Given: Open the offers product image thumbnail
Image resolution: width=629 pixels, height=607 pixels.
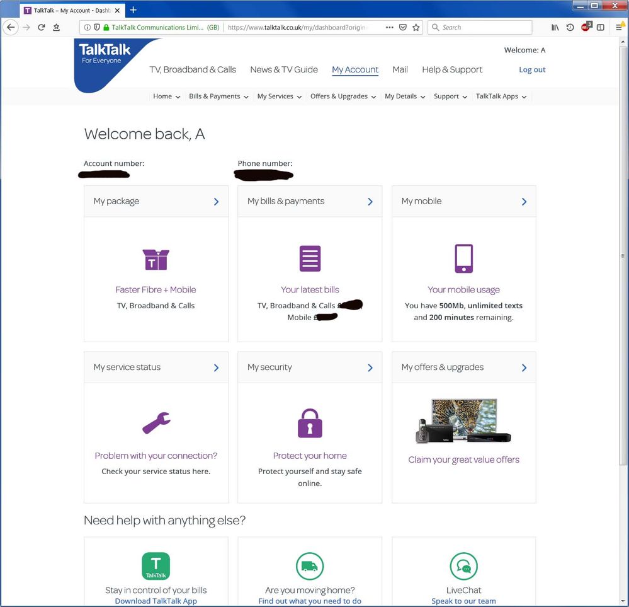Looking at the screenshot, I should (463, 421).
